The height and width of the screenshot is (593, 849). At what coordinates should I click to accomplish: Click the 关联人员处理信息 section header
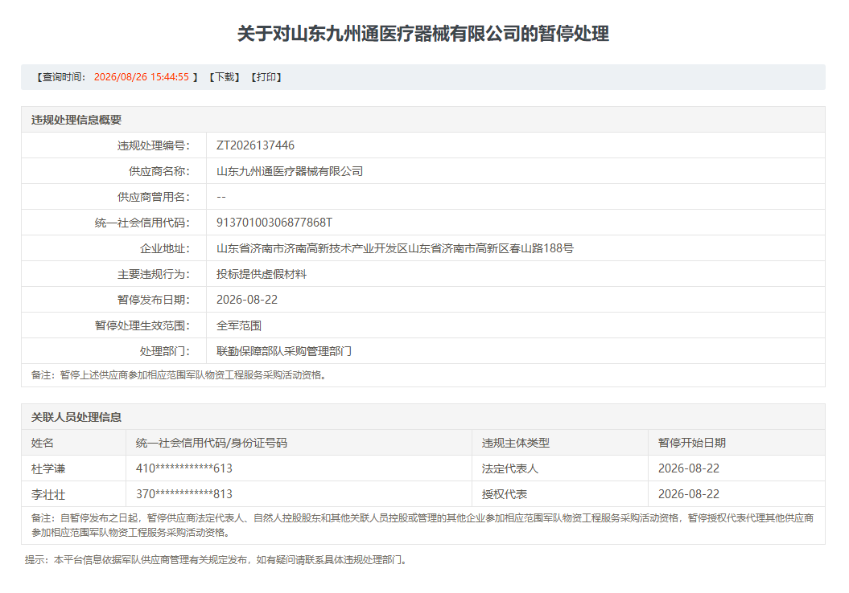click(76, 417)
